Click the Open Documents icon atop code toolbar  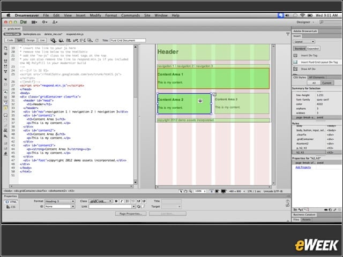[x=6, y=48]
